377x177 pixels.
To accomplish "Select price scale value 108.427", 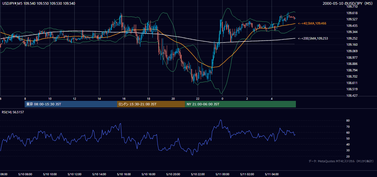I will (x=352, y=96).
